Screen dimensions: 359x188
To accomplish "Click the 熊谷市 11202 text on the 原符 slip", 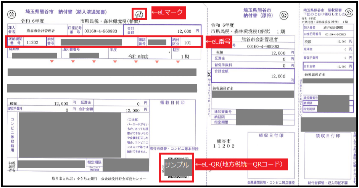I will [224, 144].
